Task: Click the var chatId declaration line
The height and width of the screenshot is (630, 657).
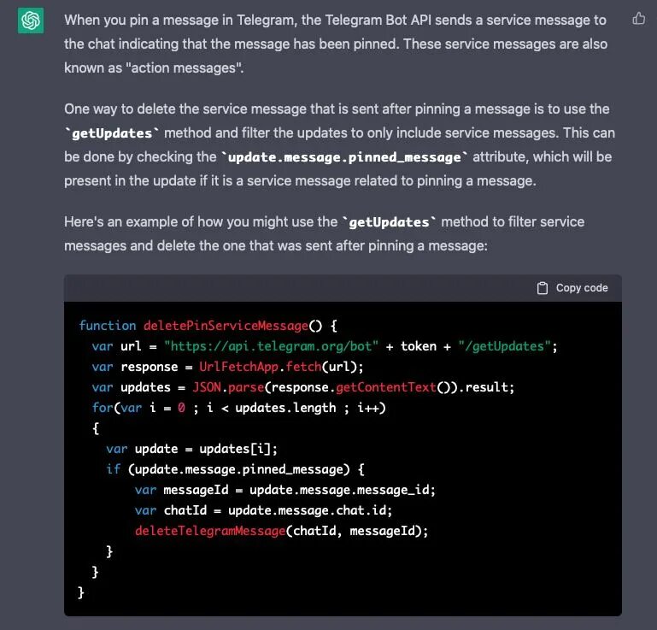Action: point(263,510)
